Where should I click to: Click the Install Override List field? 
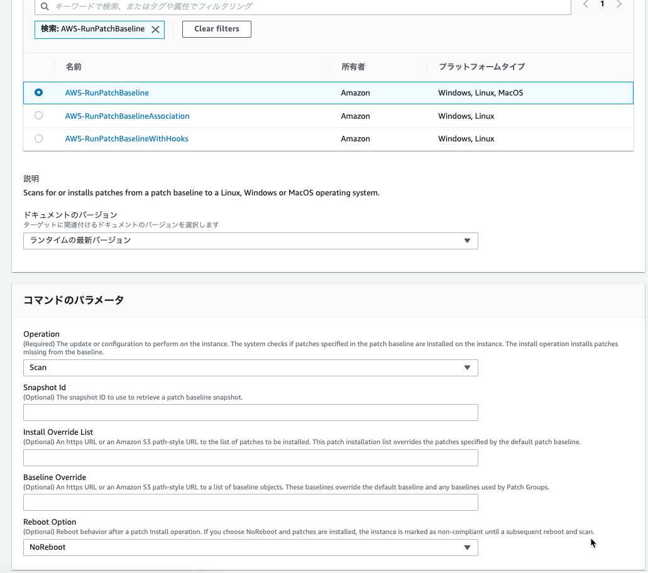pyautogui.click(x=250, y=458)
